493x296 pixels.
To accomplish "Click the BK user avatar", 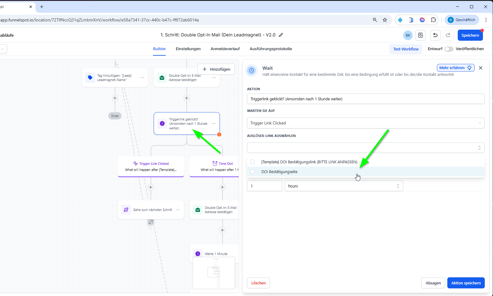I will [x=408, y=35].
